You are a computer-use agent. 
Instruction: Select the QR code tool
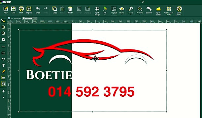pos(3,84)
